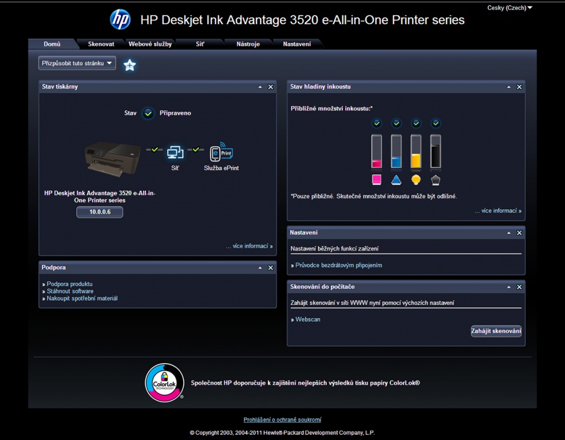Click the black ink level gauge

pos(436,151)
